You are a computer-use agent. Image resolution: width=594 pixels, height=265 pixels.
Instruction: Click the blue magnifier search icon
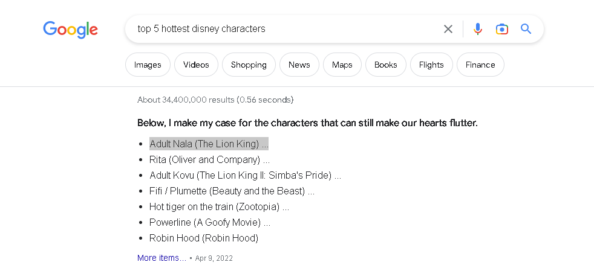click(x=526, y=29)
